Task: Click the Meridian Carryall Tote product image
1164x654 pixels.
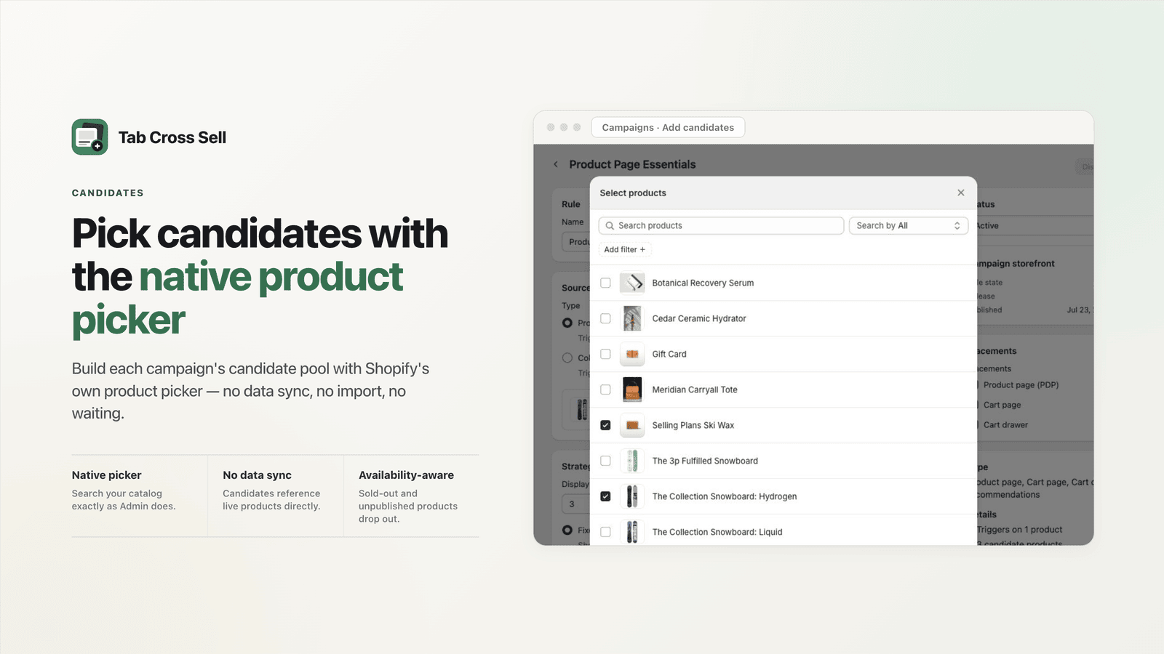Action: pyautogui.click(x=632, y=389)
